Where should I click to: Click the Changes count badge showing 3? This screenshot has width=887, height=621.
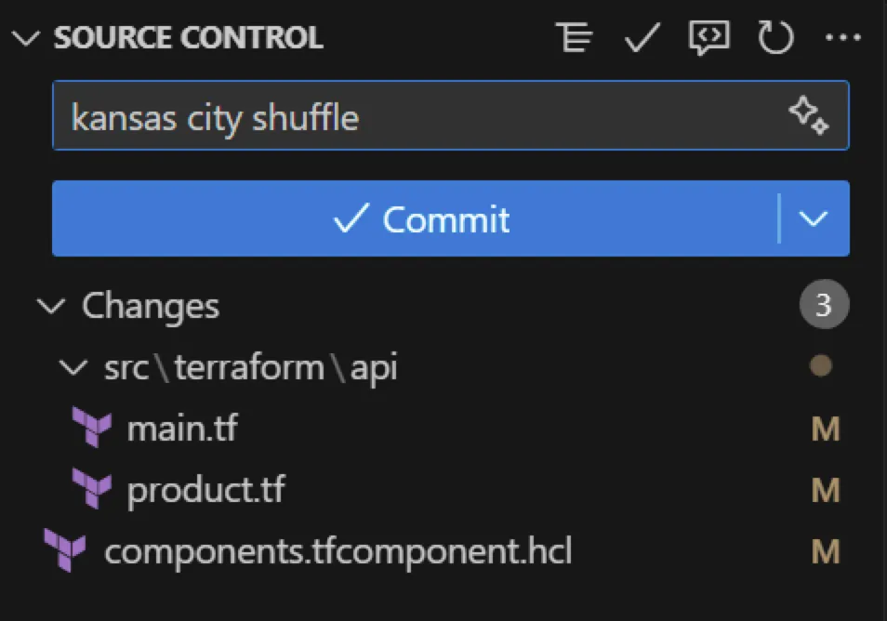(x=823, y=306)
